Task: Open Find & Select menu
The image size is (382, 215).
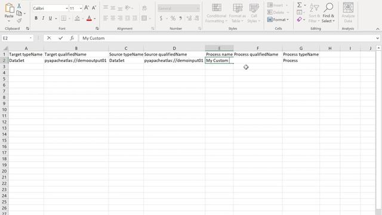Action: tap(328, 13)
